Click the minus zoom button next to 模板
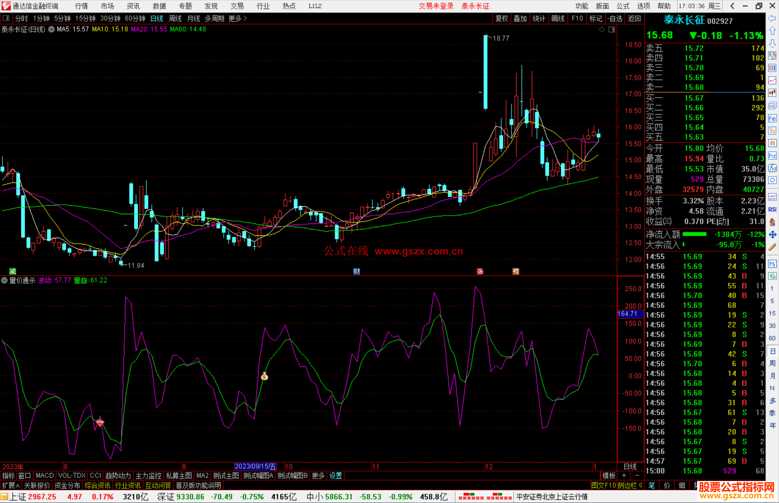 point(637,476)
